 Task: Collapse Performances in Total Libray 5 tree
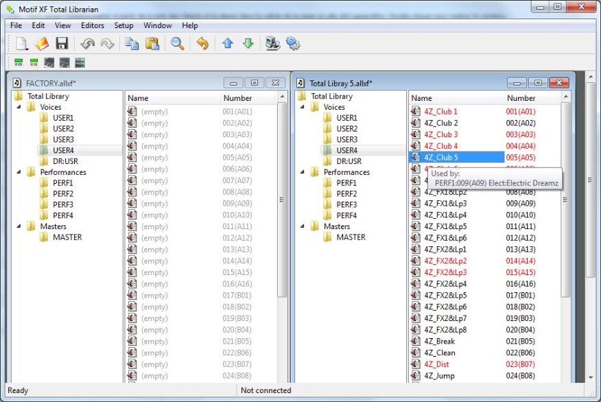303,172
